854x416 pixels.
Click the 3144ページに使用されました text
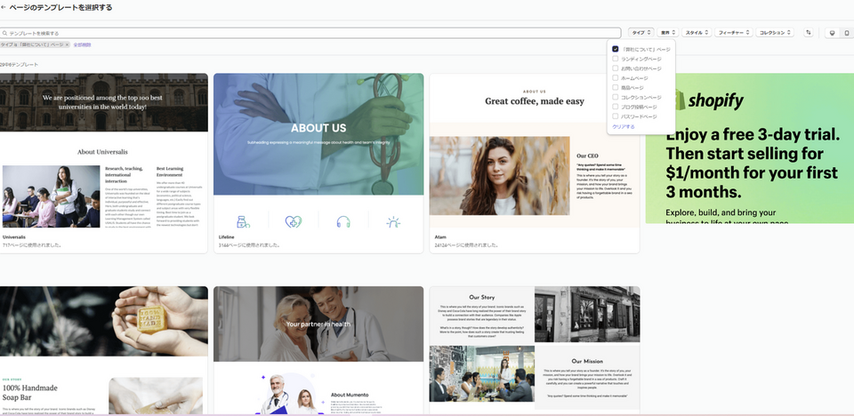pyautogui.click(x=249, y=245)
